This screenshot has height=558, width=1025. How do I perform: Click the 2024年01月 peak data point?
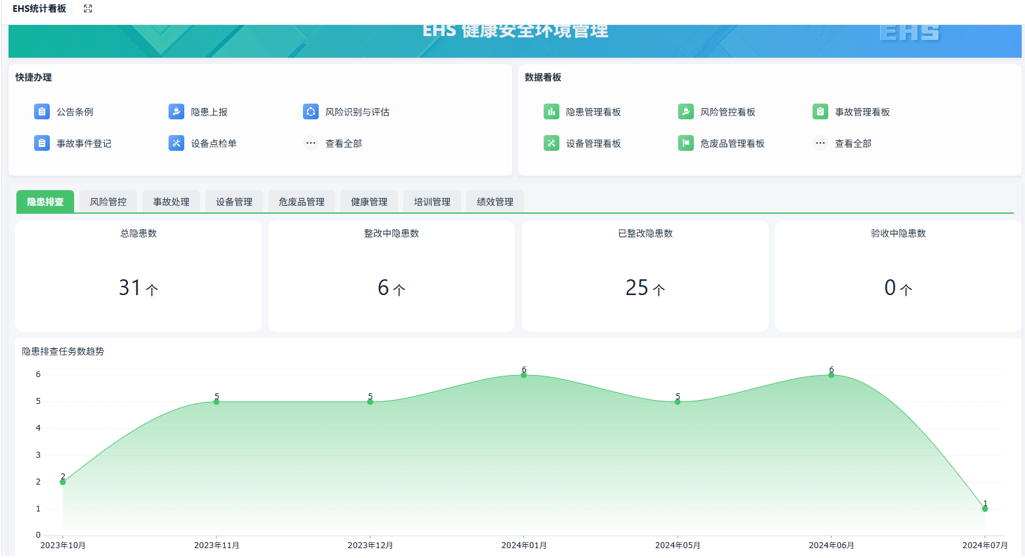[523, 375]
